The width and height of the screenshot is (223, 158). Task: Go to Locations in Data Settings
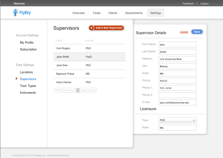(26, 72)
